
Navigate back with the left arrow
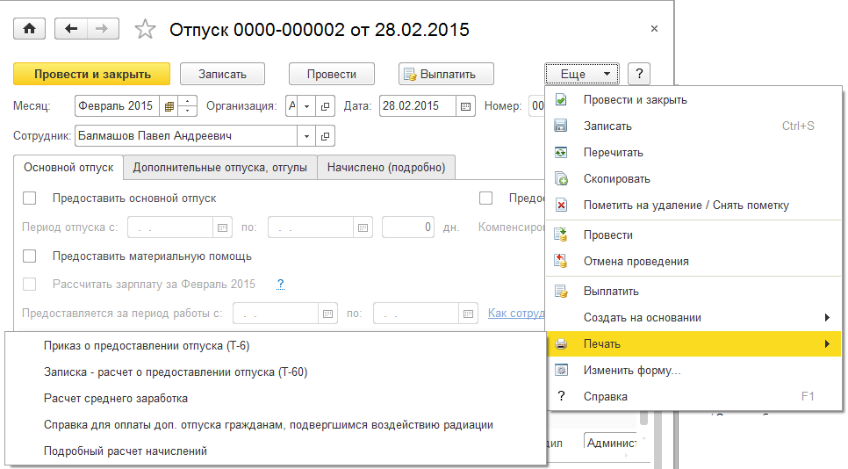(x=71, y=29)
